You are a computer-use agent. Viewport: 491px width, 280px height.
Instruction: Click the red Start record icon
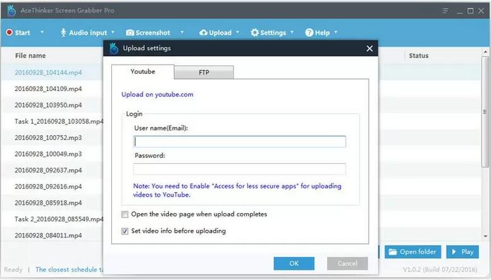9,32
